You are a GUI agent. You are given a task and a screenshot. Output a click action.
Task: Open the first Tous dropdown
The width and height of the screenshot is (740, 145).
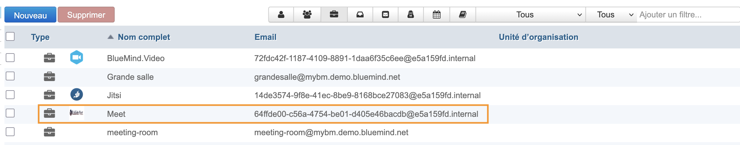pyautogui.click(x=531, y=15)
